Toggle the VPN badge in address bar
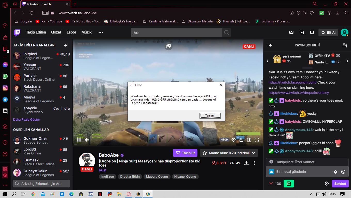Screen dimensions: 351x198 click(x=45, y=13)
